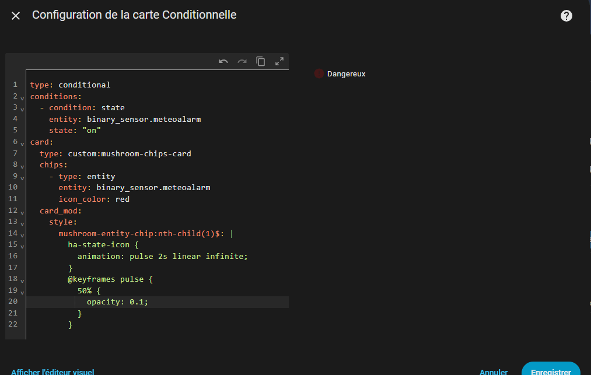Click the red alert icon in preview chip
The image size is (591, 375).
[319, 73]
